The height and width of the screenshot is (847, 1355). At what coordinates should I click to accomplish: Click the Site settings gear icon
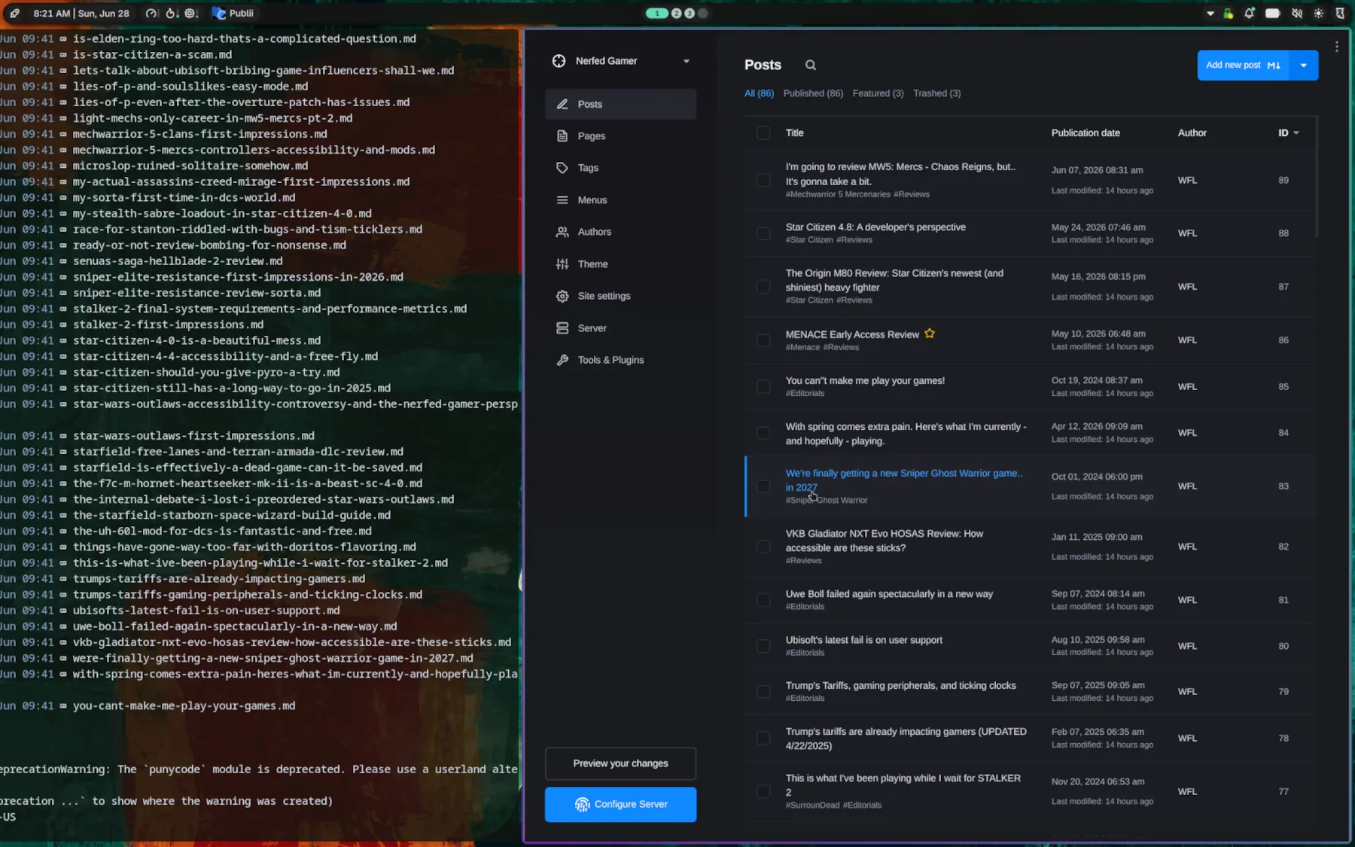click(562, 296)
